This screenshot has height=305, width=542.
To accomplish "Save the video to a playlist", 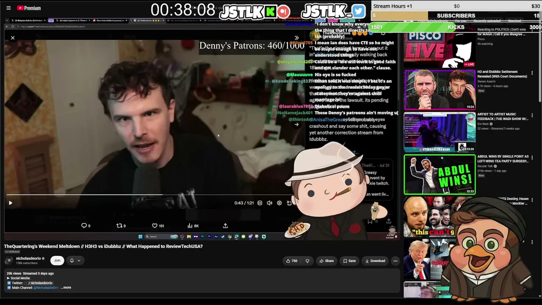I will click(349, 261).
